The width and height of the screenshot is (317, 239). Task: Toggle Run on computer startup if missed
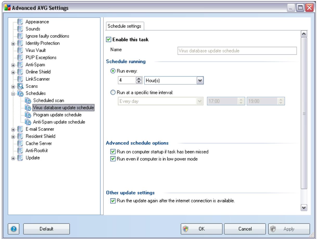(113, 152)
